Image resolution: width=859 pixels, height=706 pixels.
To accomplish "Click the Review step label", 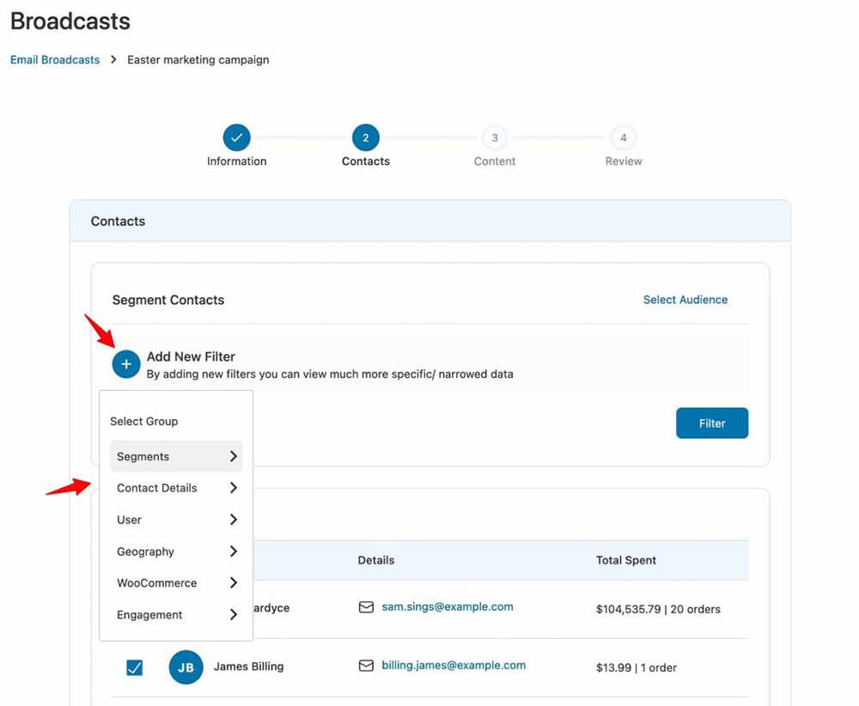I will [x=624, y=161].
